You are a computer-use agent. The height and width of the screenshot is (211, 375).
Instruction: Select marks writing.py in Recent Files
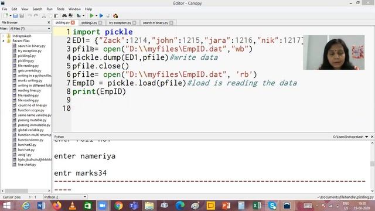click(30, 80)
